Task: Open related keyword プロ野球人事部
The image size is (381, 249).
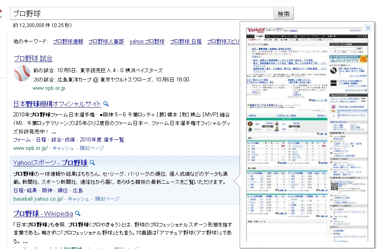Action: click(106, 41)
